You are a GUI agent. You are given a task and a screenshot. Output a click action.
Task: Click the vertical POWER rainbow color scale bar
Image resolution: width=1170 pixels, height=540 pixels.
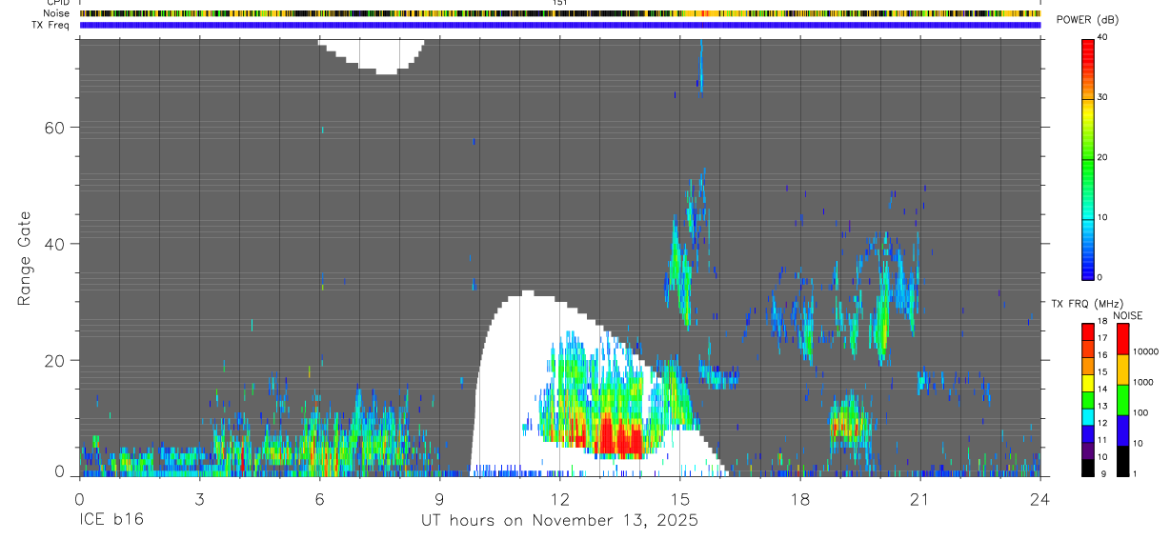tap(1087, 158)
